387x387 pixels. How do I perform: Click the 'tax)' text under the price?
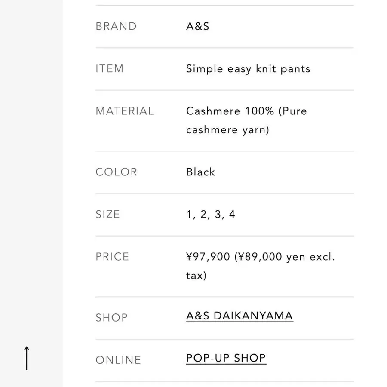196,276
